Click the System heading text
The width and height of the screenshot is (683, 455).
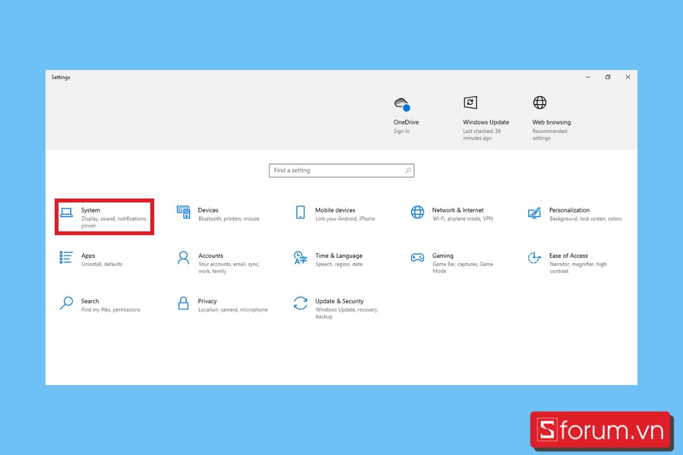tap(90, 210)
